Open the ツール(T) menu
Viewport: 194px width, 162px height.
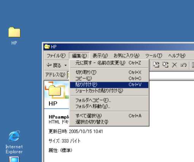(154, 56)
